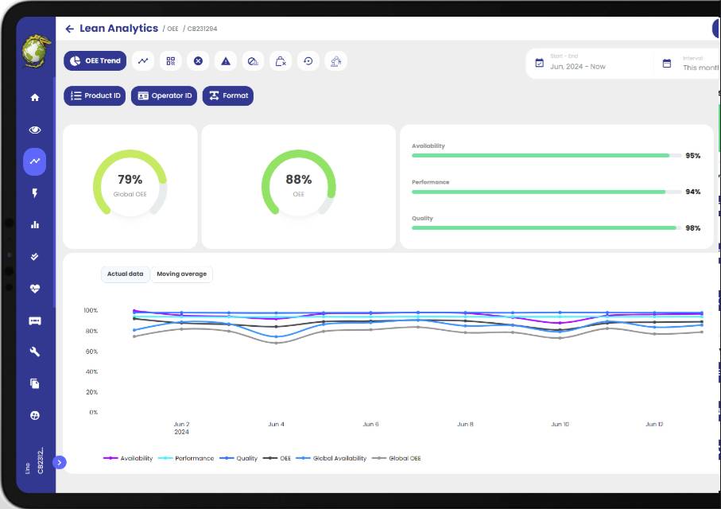Viewport: 721px width, 509px height.
Task: Expand the sidebar with the chevron button
Action: tap(60, 462)
